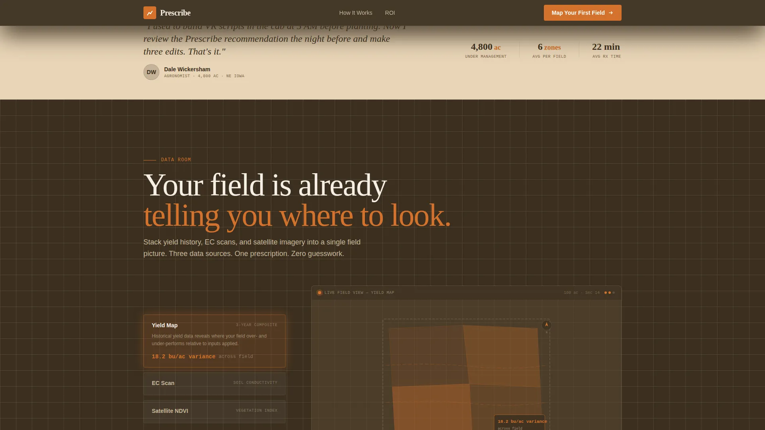Click the 4,800 ac stat
This screenshot has width=765, height=430.
tap(486, 47)
